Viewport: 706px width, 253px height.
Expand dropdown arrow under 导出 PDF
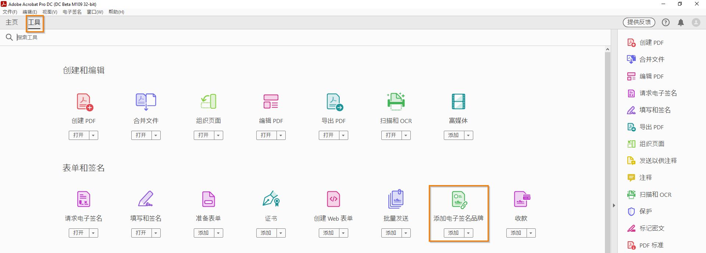(343, 135)
